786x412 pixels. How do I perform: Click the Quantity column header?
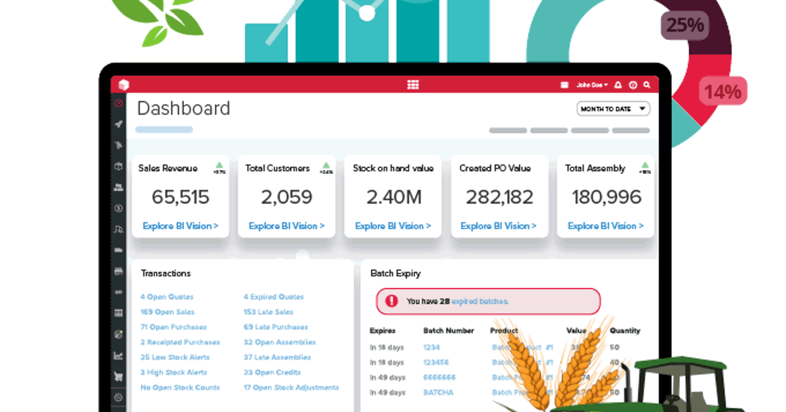624,331
